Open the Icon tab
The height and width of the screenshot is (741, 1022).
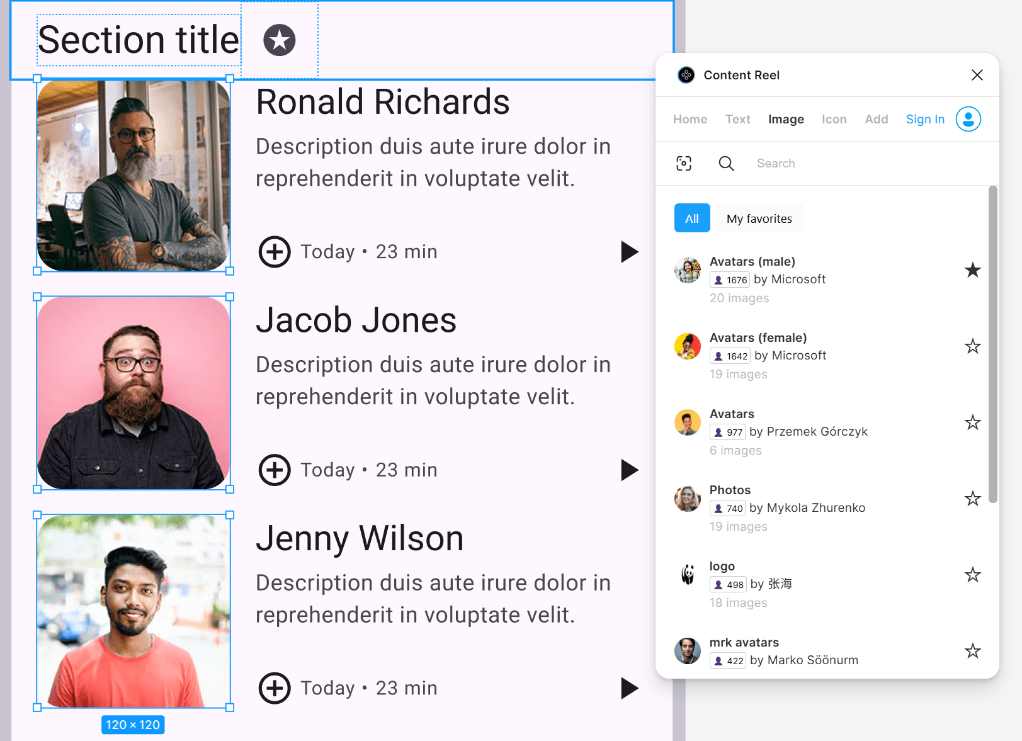point(834,119)
